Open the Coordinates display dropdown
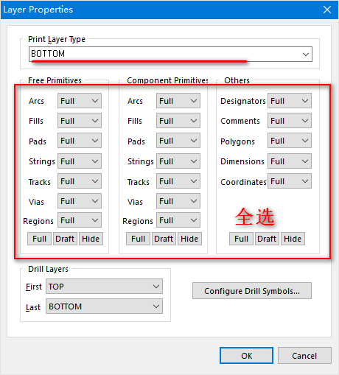The image size is (339, 375). pyautogui.click(x=290, y=181)
